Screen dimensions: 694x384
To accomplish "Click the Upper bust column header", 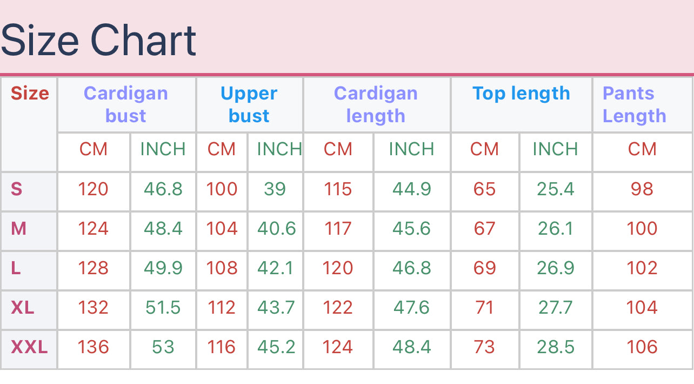I will point(249,104).
